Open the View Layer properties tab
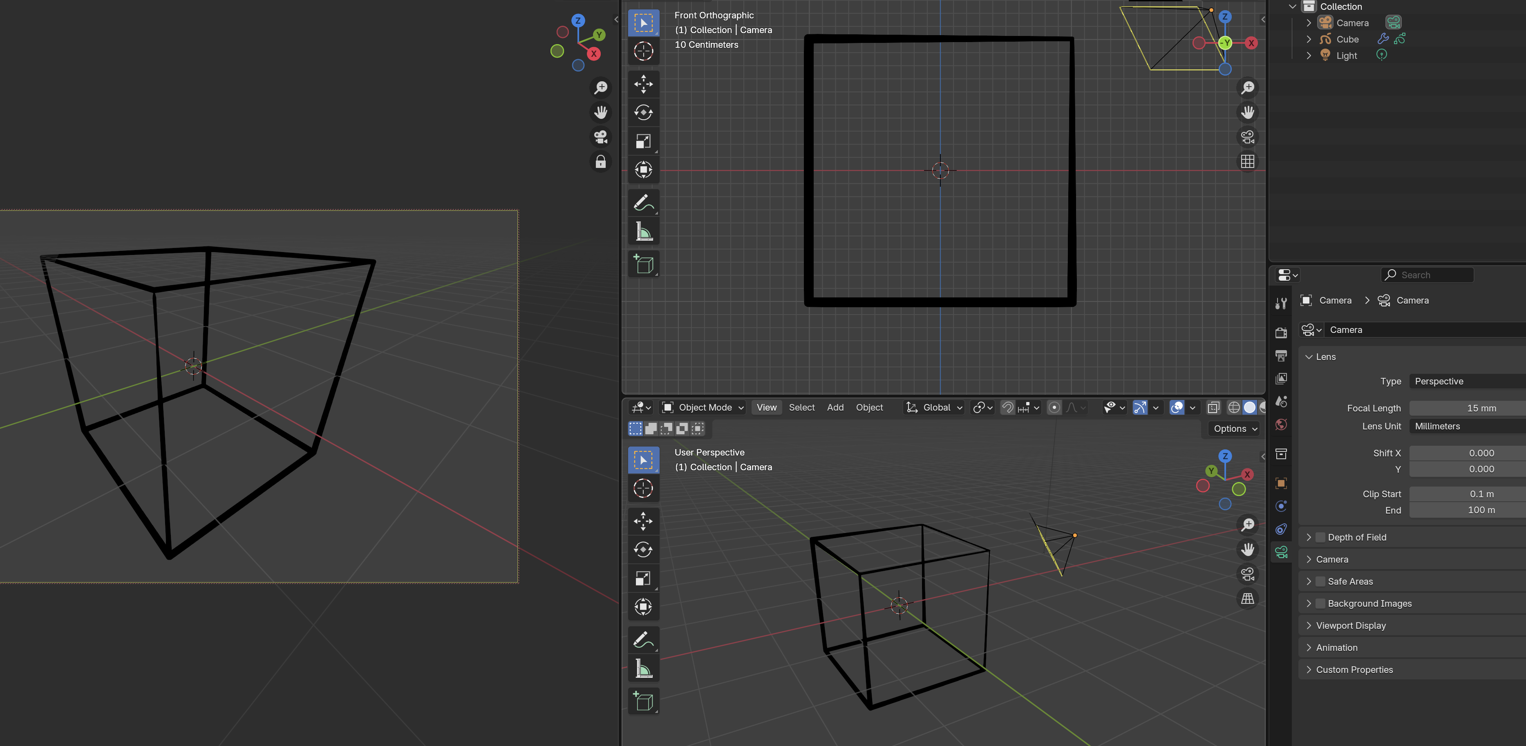 pyautogui.click(x=1281, y=379)
